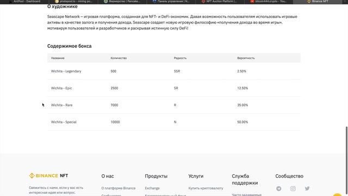Click the Продукты footer heading
348x196 pixels.
click(156, 176)
